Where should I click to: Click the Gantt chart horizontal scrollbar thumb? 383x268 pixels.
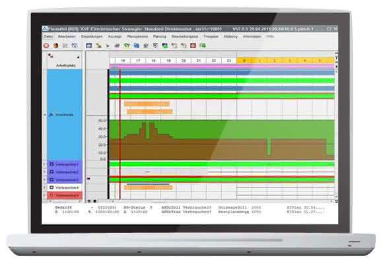pos(159,202)
